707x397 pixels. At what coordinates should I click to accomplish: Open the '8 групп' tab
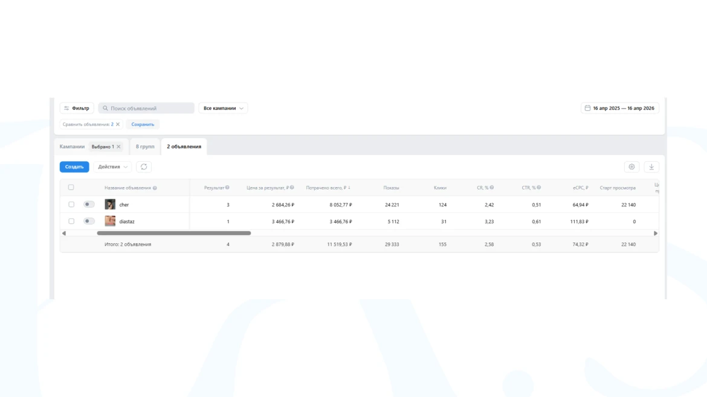tap(145, 147)
